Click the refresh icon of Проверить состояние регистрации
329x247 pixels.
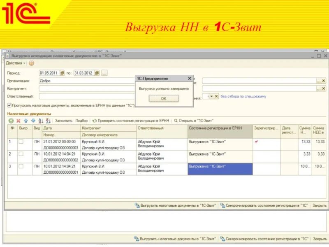click(x=95, y=121)
